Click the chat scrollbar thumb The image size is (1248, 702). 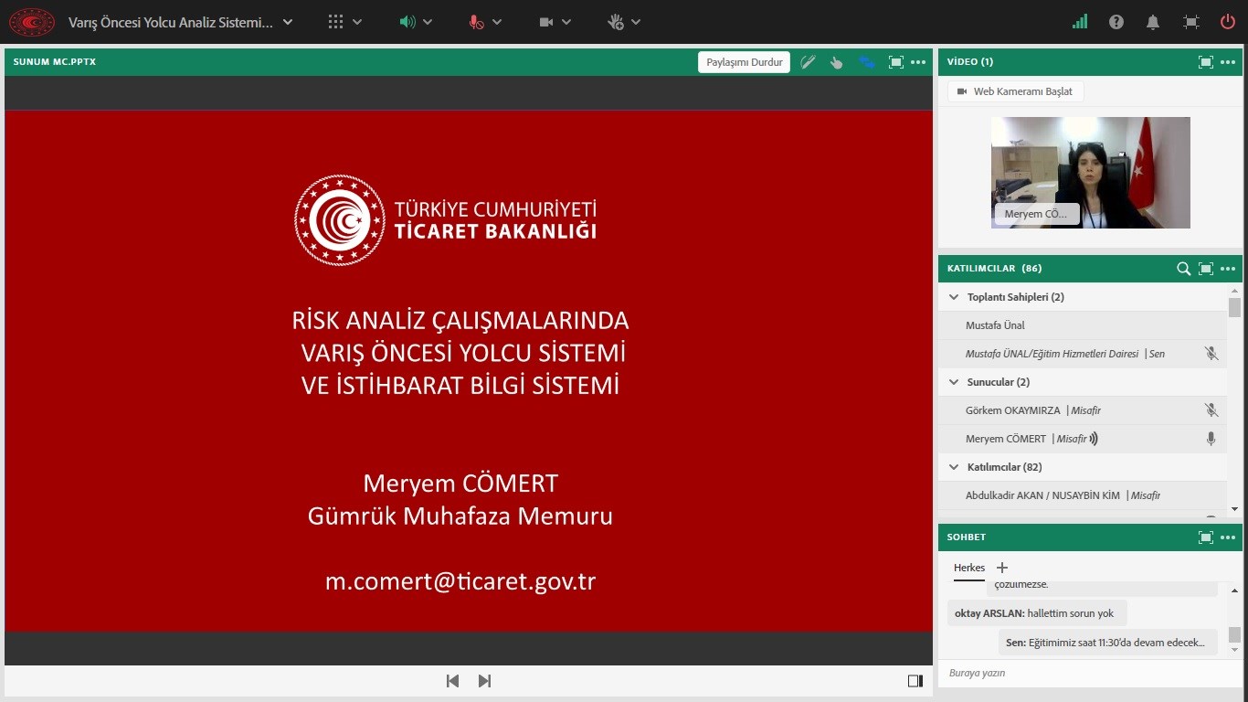pos(1235,634)
